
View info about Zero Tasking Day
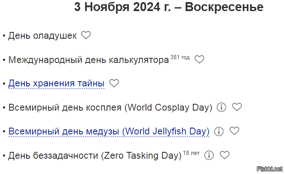[209, 155]
